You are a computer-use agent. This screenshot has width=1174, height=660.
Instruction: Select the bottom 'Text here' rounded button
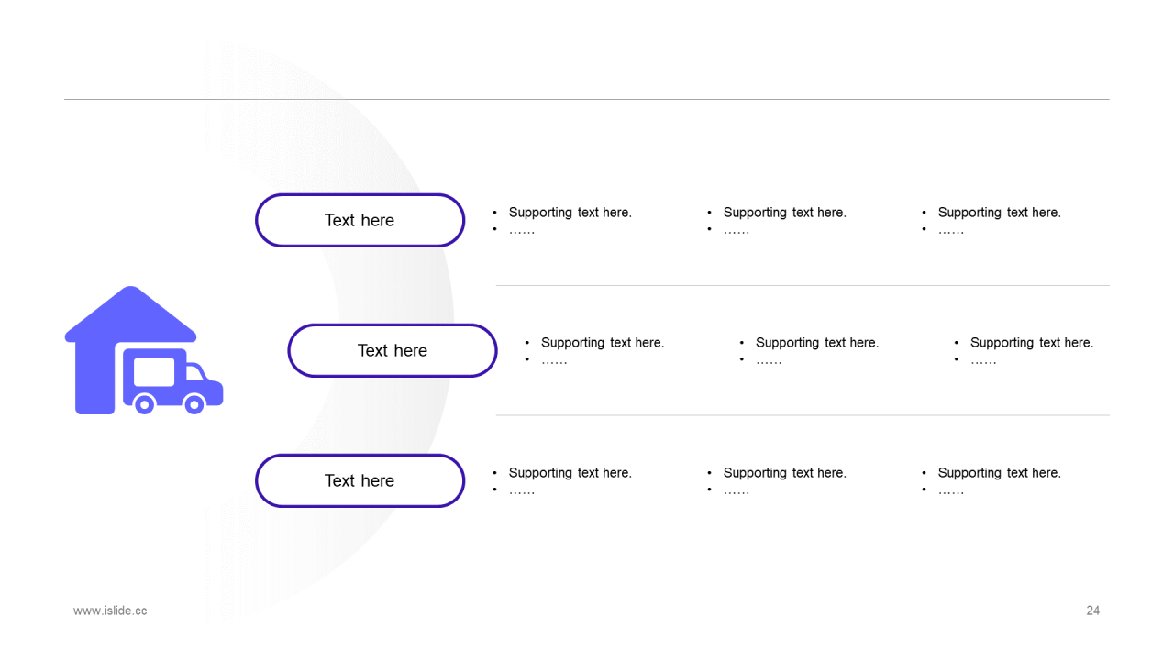point(360,480)
